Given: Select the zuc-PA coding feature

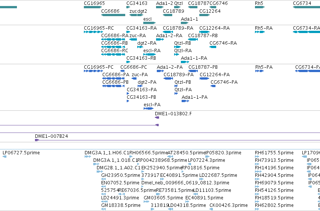Looking at the screenshot, I should click(134, 78).
